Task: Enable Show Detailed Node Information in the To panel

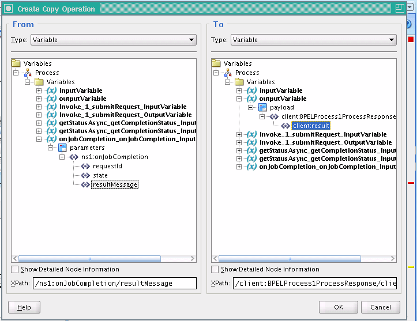Action: point(215,270)
